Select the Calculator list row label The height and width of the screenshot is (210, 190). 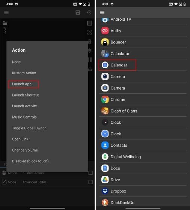tap(120, 54)
